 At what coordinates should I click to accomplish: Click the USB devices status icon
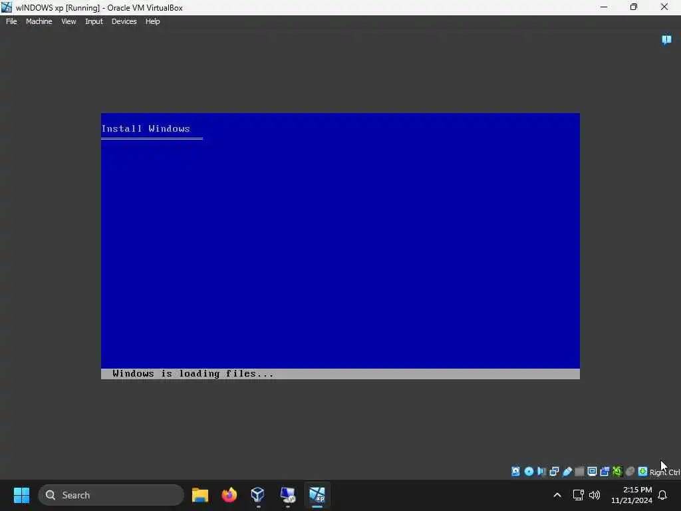pos(567,472)
